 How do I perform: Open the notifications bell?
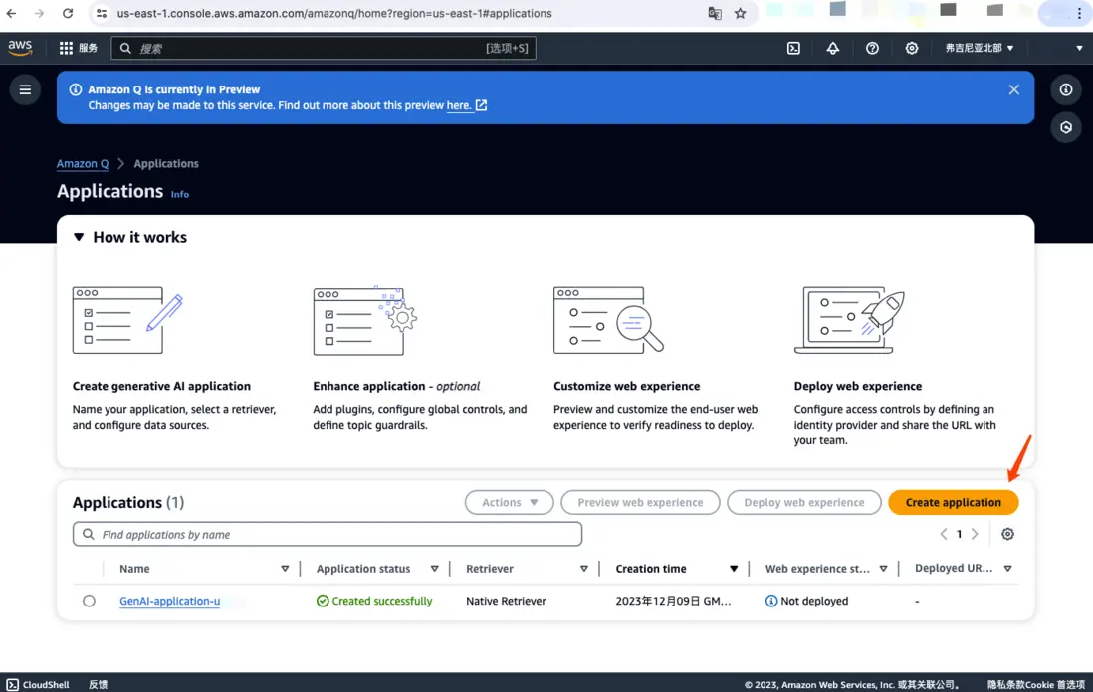(x=833, y=48)
